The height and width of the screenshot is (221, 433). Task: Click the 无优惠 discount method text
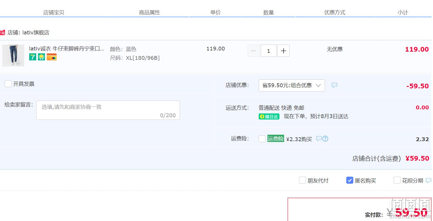coord(335,49)
